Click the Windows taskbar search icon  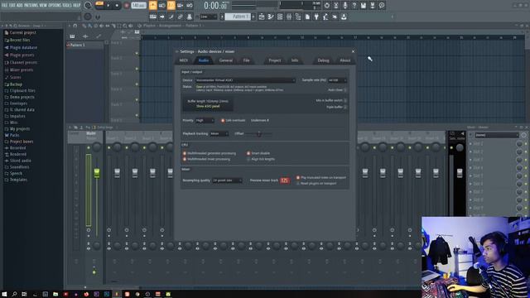[15, 294]
